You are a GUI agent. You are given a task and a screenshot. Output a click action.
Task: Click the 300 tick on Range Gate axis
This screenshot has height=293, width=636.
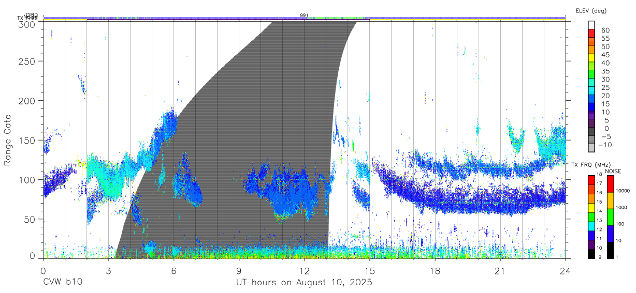tap(27, 24)
